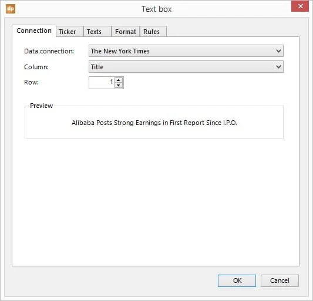Viewport: 313px width, 301px height.
Task: Go to the Format tab
Action: pyautogui.click(x=126, y=32)
